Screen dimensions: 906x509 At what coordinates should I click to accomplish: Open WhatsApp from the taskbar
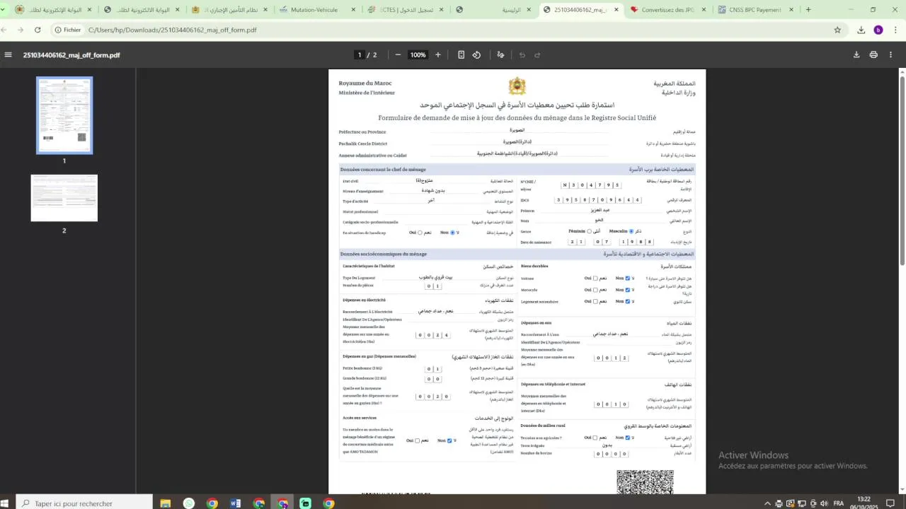[188, 503]
